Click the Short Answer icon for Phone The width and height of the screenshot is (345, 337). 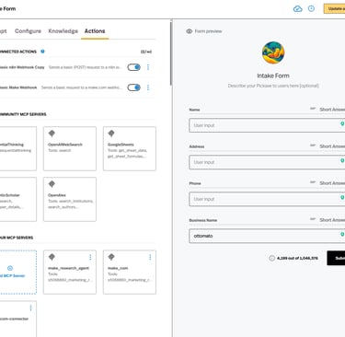tap(313, 182)
